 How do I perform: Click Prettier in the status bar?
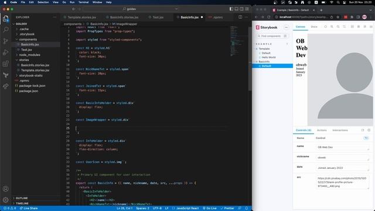[x=227, y=208]
